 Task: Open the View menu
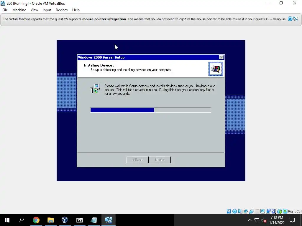tap(34, 10)
